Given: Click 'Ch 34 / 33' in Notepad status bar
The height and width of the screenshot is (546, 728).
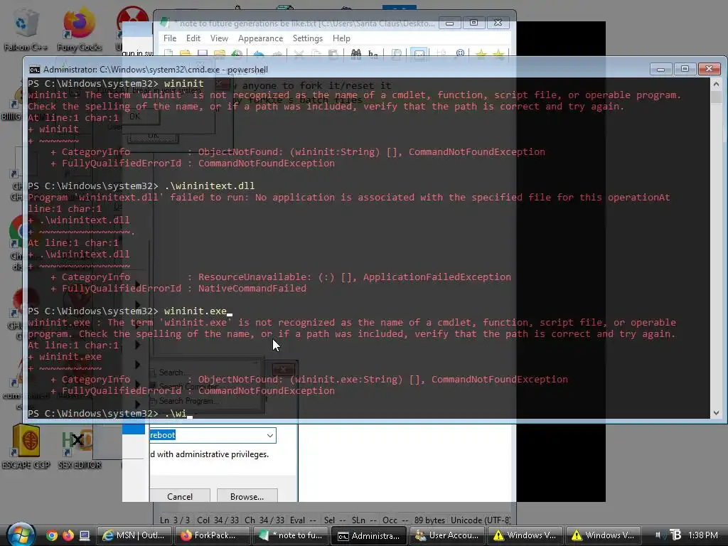Looking at the screenshot, I should (x=264, y=520).
